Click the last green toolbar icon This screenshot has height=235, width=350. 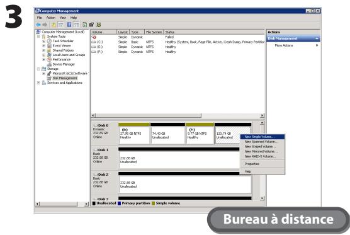[x=98, y=25]
